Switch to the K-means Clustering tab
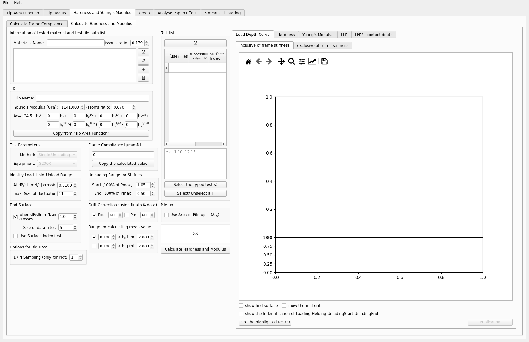 222,13
